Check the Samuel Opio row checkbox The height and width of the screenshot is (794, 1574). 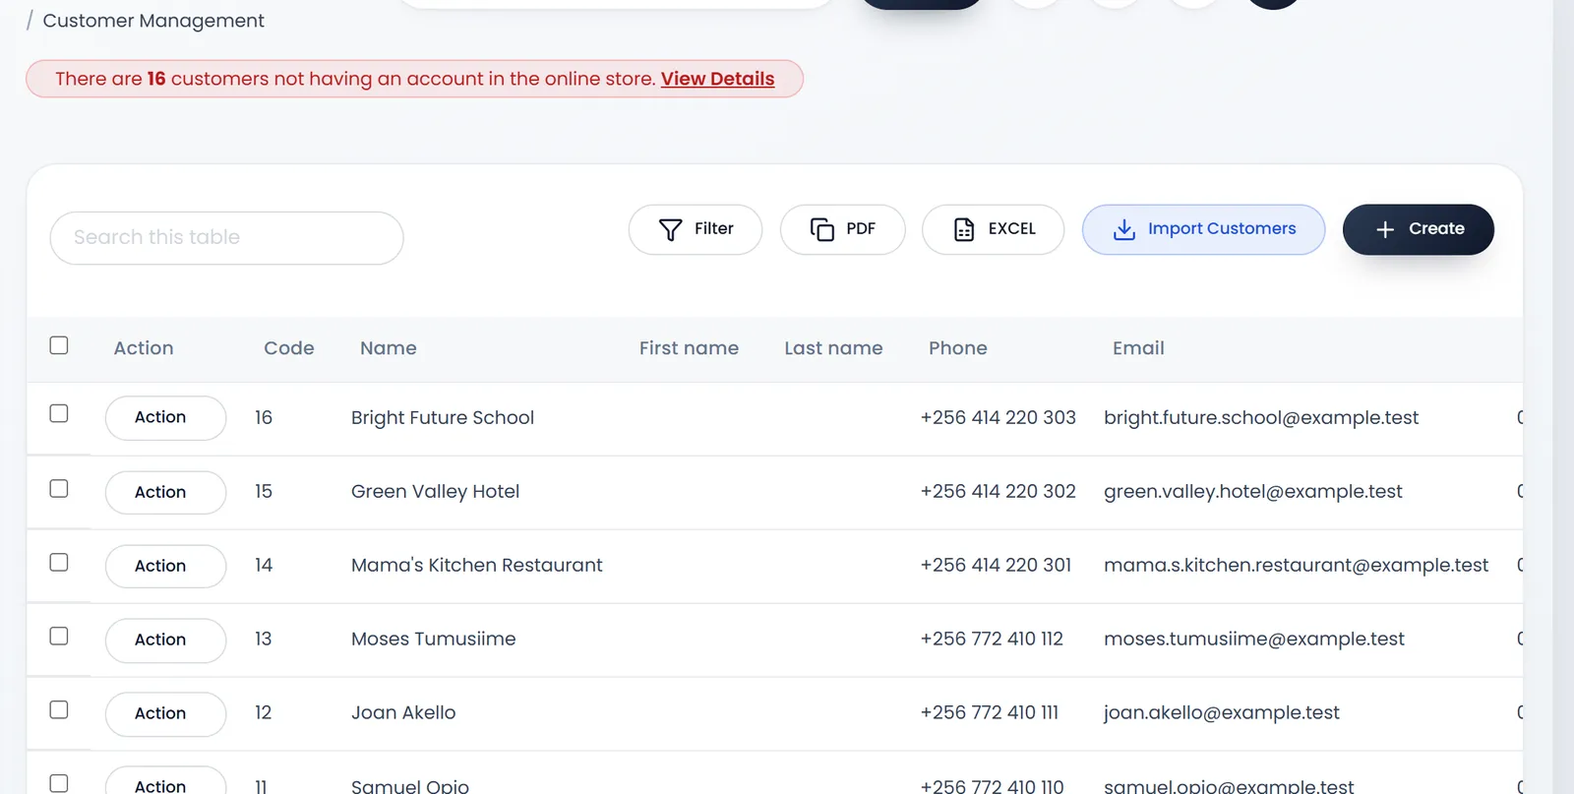click(59, 783)
